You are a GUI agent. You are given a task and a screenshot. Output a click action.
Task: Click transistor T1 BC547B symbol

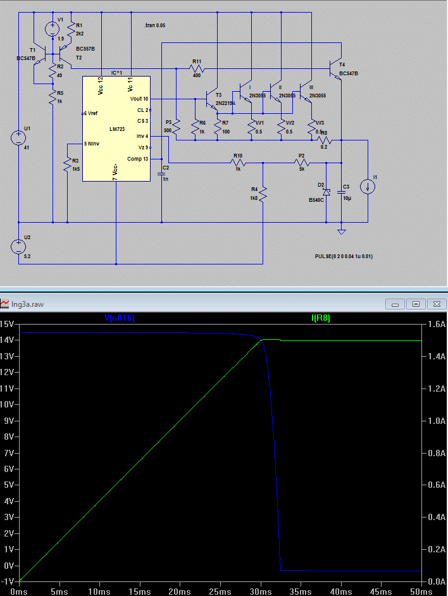pos(40,55)
